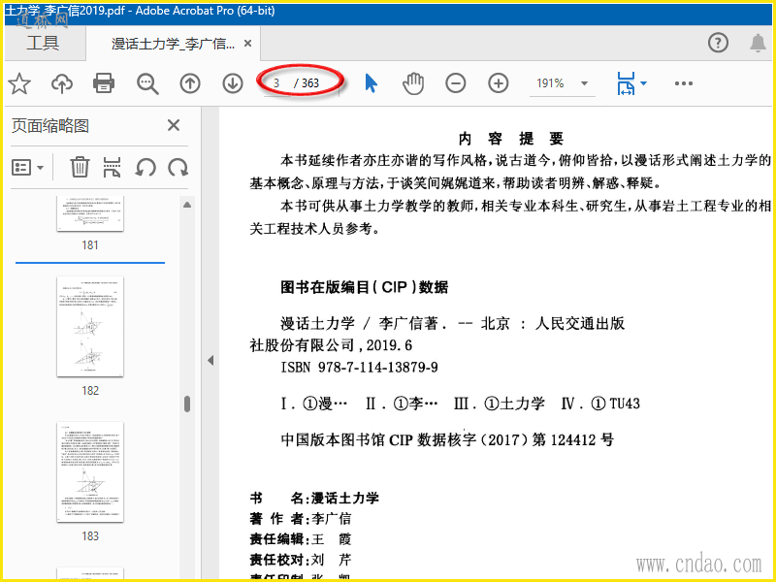Activate the hand pan tool

click(x=413, y=83)
